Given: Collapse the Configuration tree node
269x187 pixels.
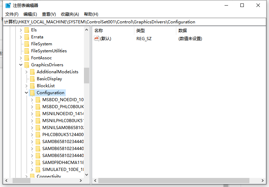Looking at the screenshot, I should pos(27,93).
